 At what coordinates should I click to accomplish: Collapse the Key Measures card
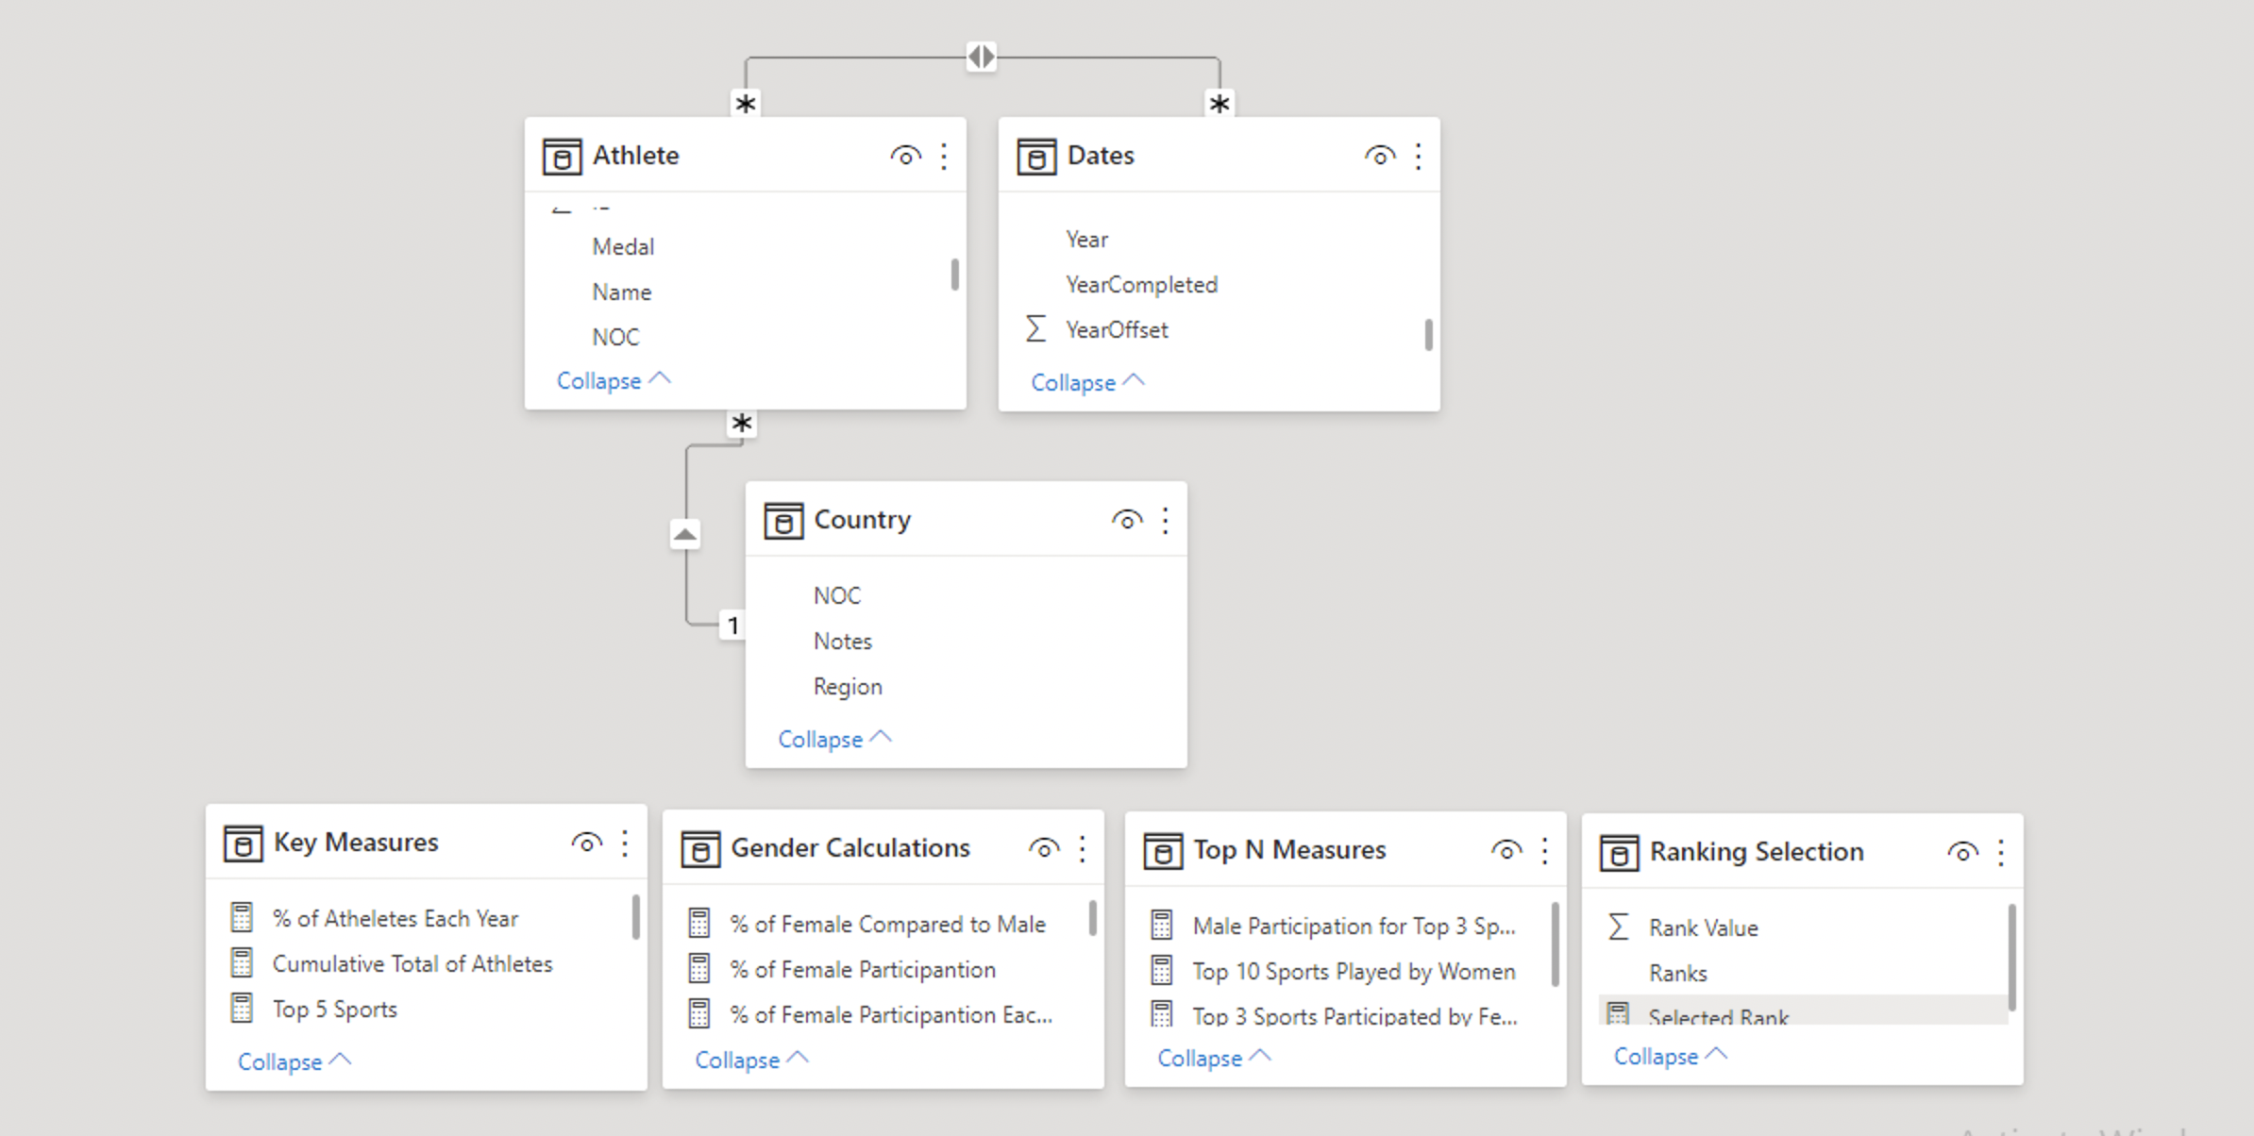(294, 1062)
